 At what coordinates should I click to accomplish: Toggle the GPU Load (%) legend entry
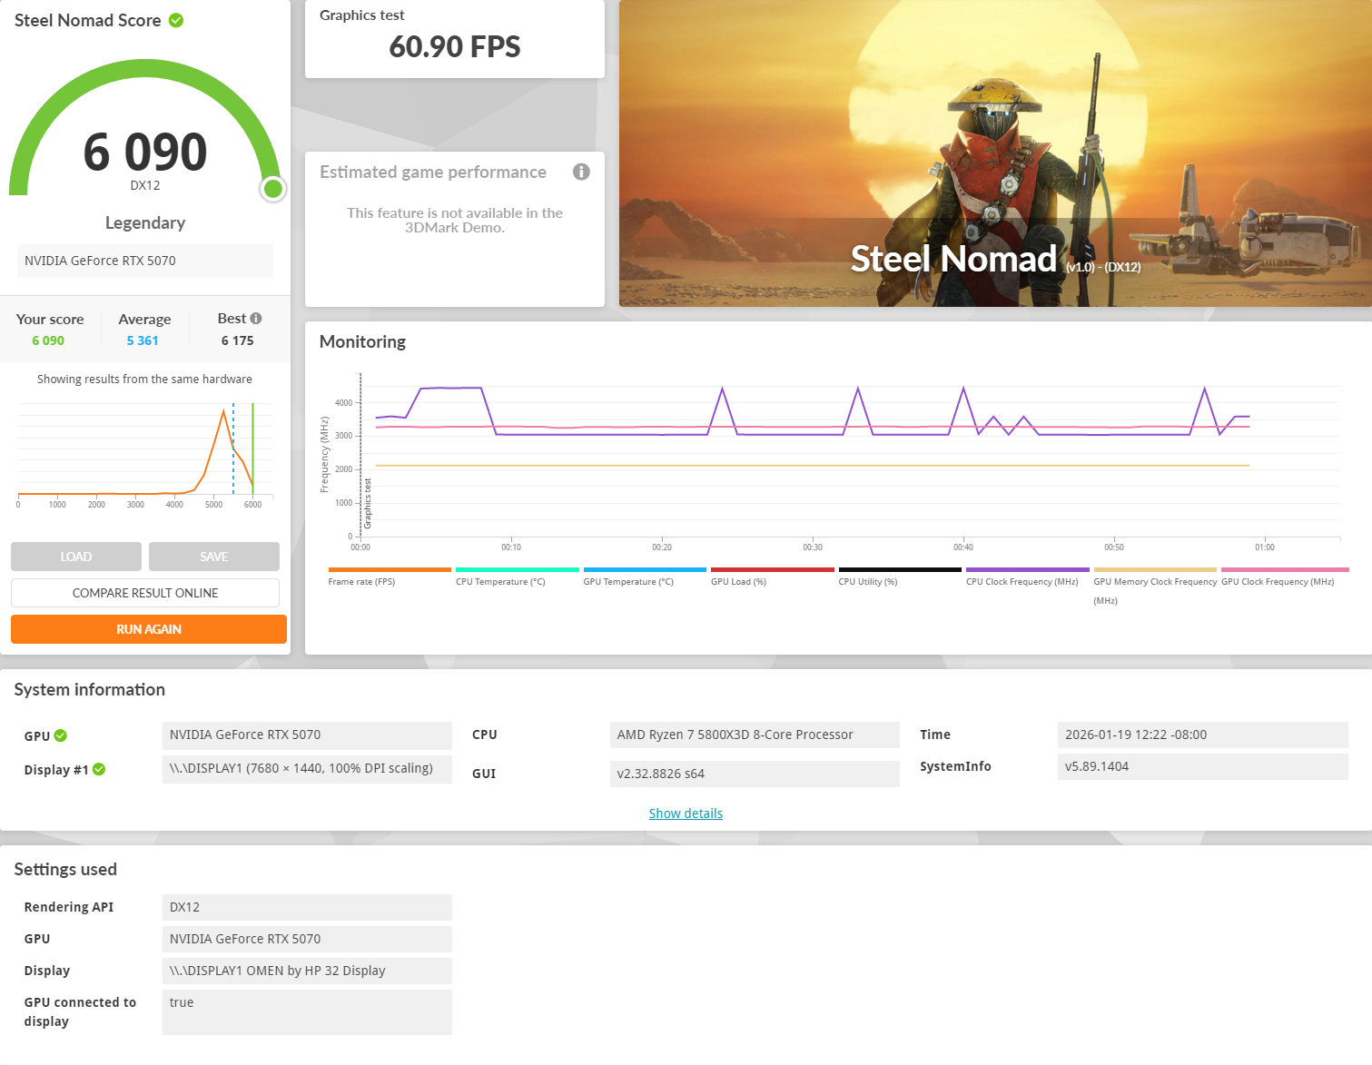click(x=772, y=577)
